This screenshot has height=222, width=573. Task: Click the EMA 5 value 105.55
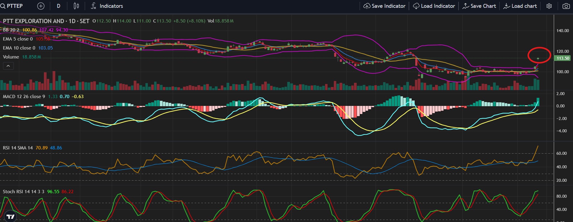pyautogui.click(x=43, y=39)
